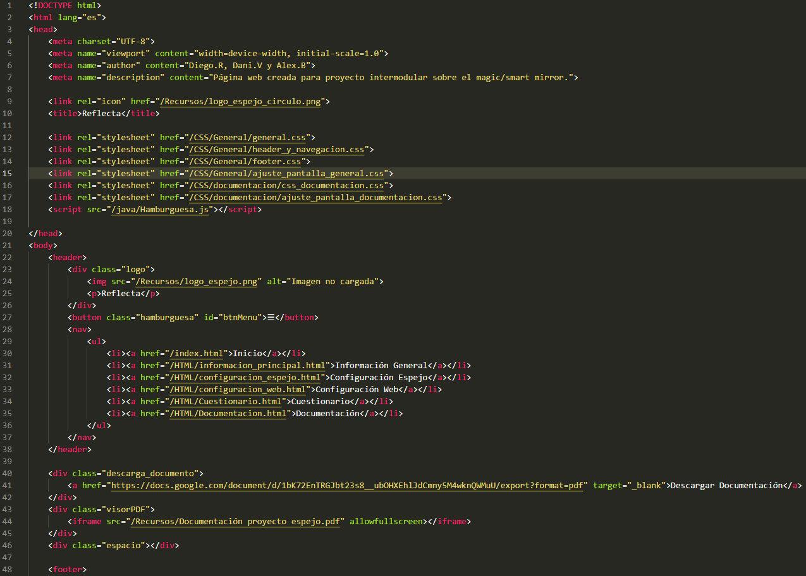Click the DOCTYPE declaration on line 1
Screen dimensions: 806x576
[65, 5]
